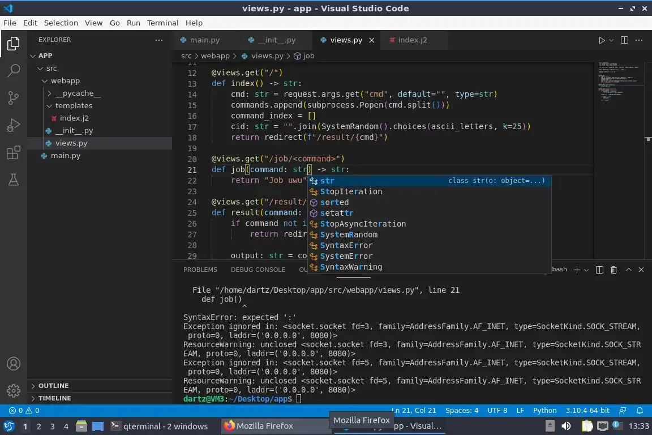The width and height of the screenshot is (652, 435).
Task: Open the Selection menu
Action: click(x=61, y=23)
